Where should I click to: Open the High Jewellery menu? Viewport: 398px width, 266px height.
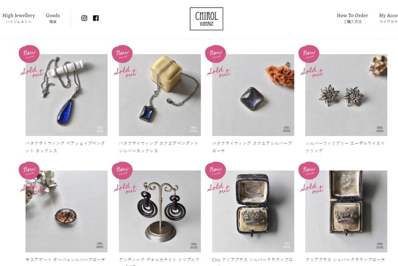(19, 18)
